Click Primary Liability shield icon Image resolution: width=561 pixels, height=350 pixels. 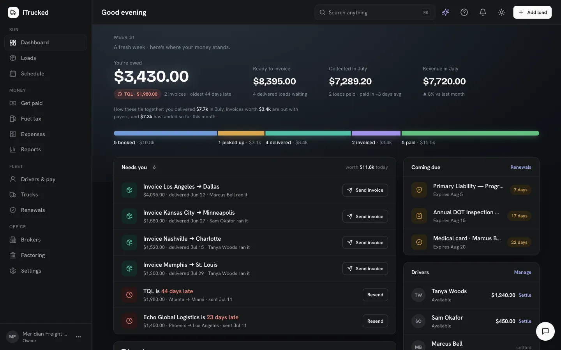[419, 190]
